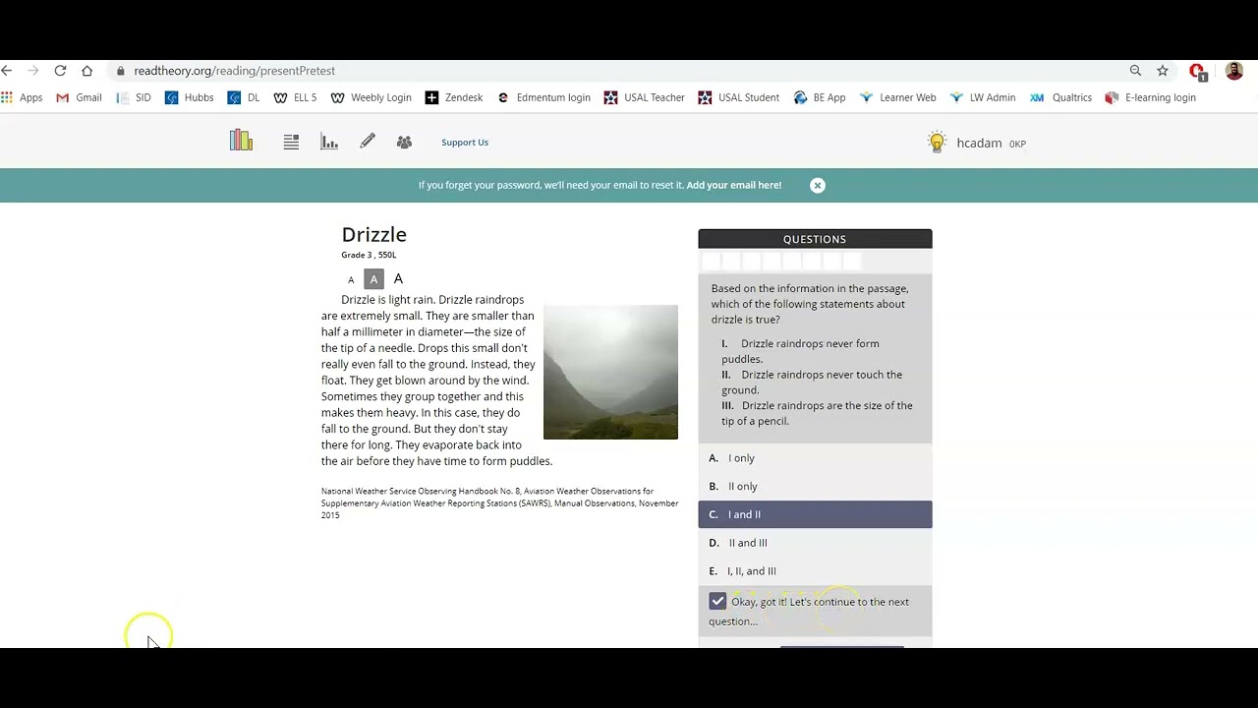Dismiss the email reminder banner

click(x=818, y=185)
